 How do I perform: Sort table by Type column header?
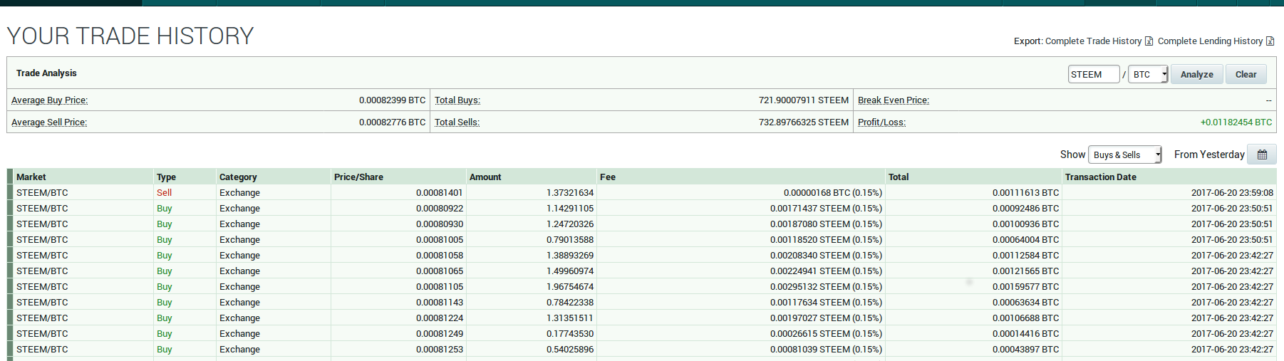[x=166, y=177]
